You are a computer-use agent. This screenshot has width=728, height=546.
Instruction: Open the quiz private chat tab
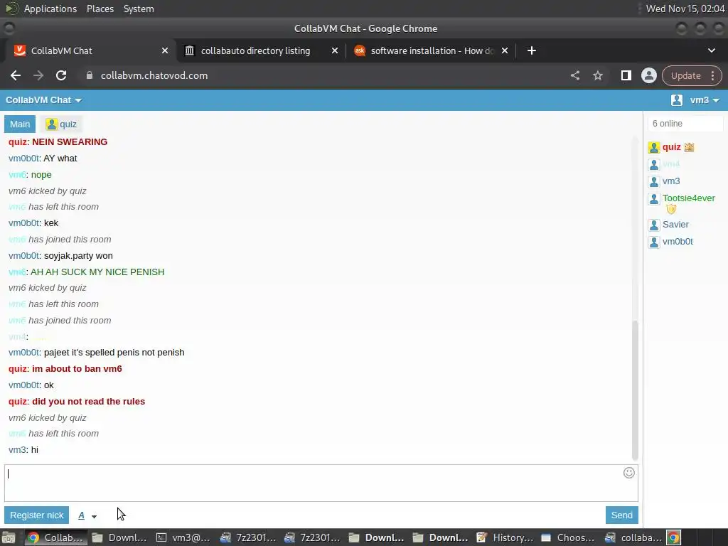(x=61, y=124)
